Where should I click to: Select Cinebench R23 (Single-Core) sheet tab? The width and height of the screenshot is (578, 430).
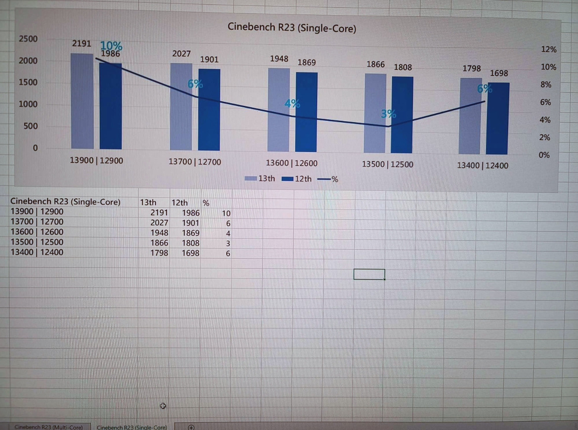click(x=132, y=427)
